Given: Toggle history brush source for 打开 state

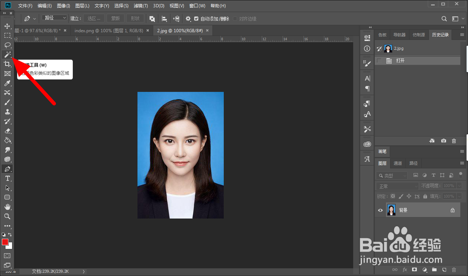Looking at the screenshot, I should 379,61.
